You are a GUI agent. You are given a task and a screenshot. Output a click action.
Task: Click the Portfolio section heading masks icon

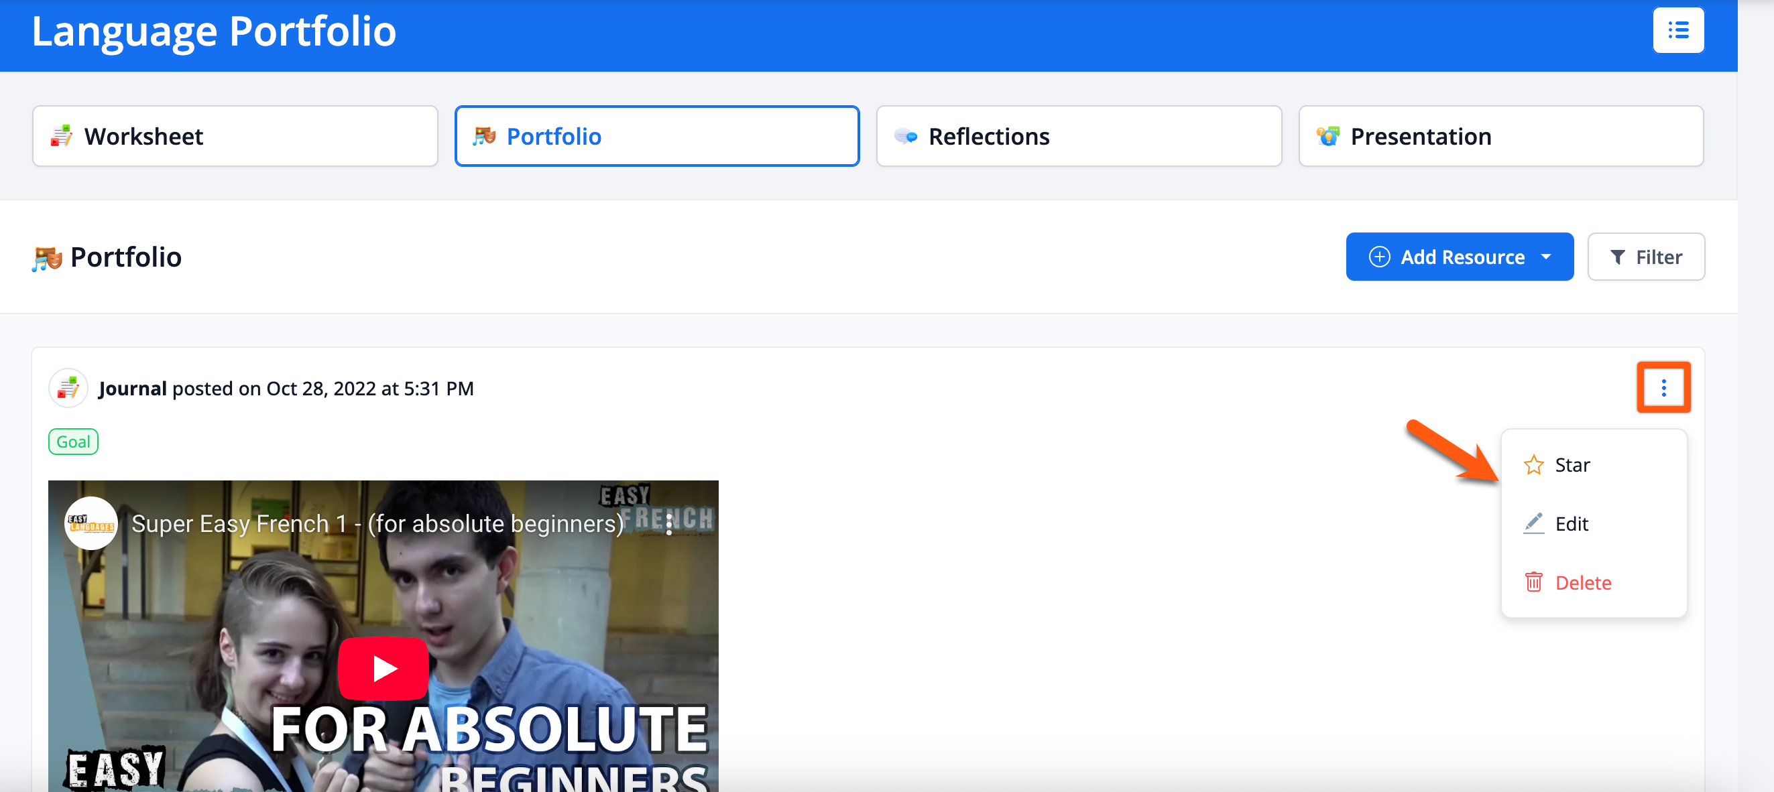[47, 259]
